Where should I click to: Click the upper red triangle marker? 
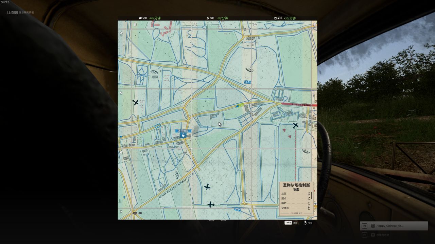[284, 130]
